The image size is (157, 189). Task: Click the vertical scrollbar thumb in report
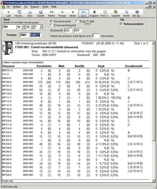point(153,93)
